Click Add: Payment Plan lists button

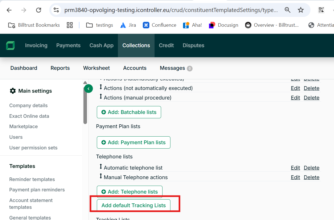133,142
